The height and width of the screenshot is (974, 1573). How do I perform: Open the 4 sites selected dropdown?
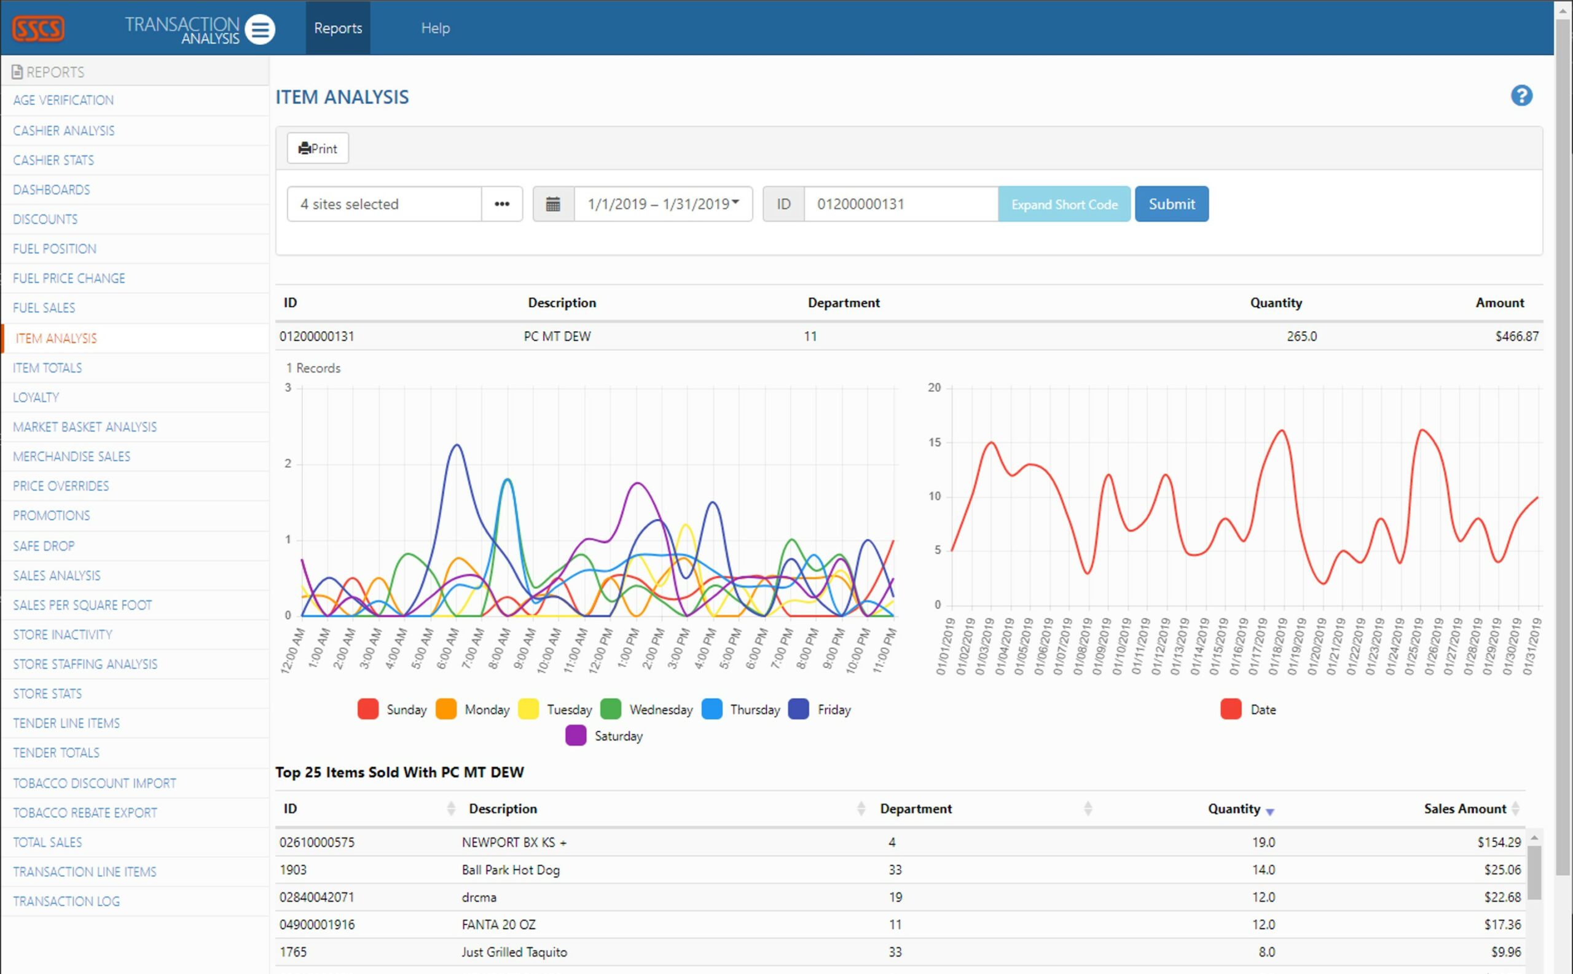coord(384,205)
